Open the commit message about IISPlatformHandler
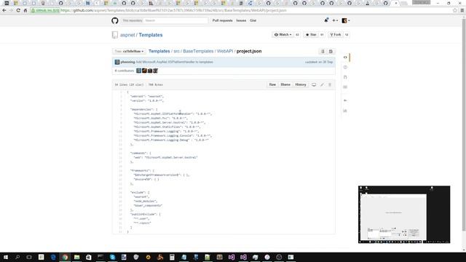The image size is (466, 262). 175,62
